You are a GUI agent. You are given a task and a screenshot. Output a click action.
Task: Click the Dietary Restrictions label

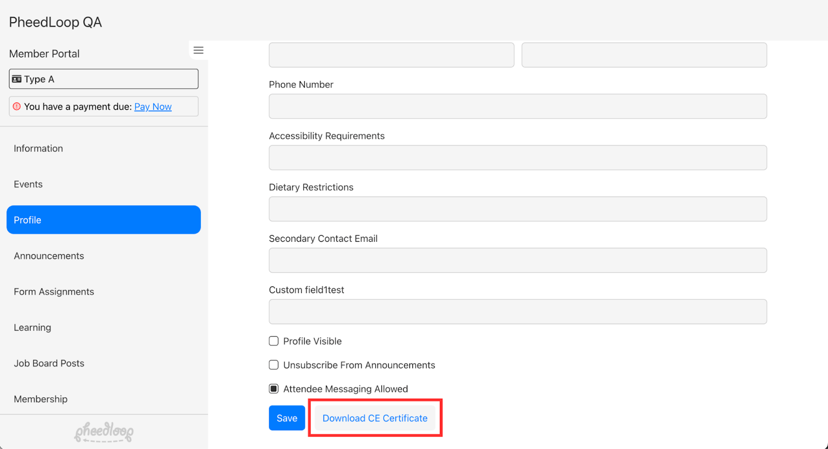click(x=311, y=187)
